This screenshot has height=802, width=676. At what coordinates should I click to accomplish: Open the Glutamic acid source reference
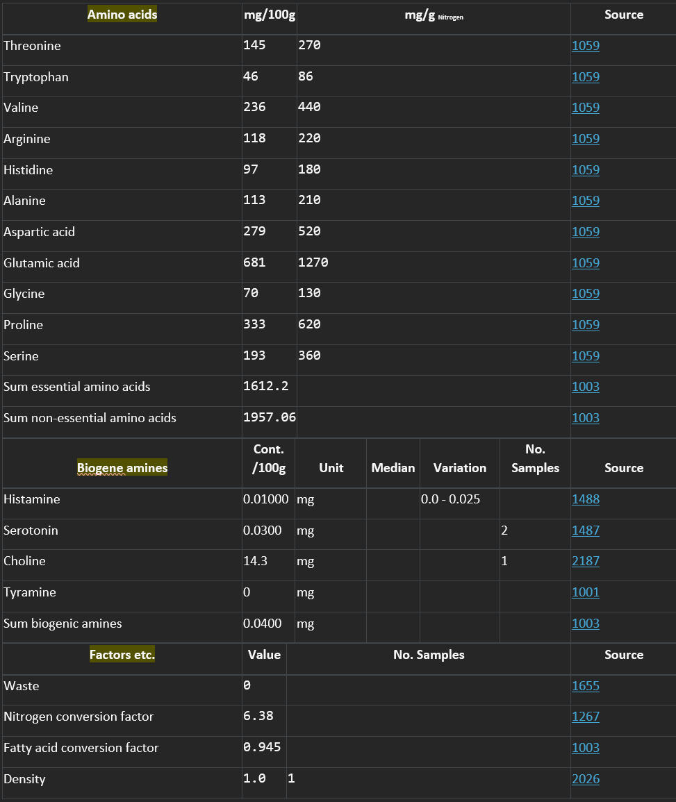point(586,263)
